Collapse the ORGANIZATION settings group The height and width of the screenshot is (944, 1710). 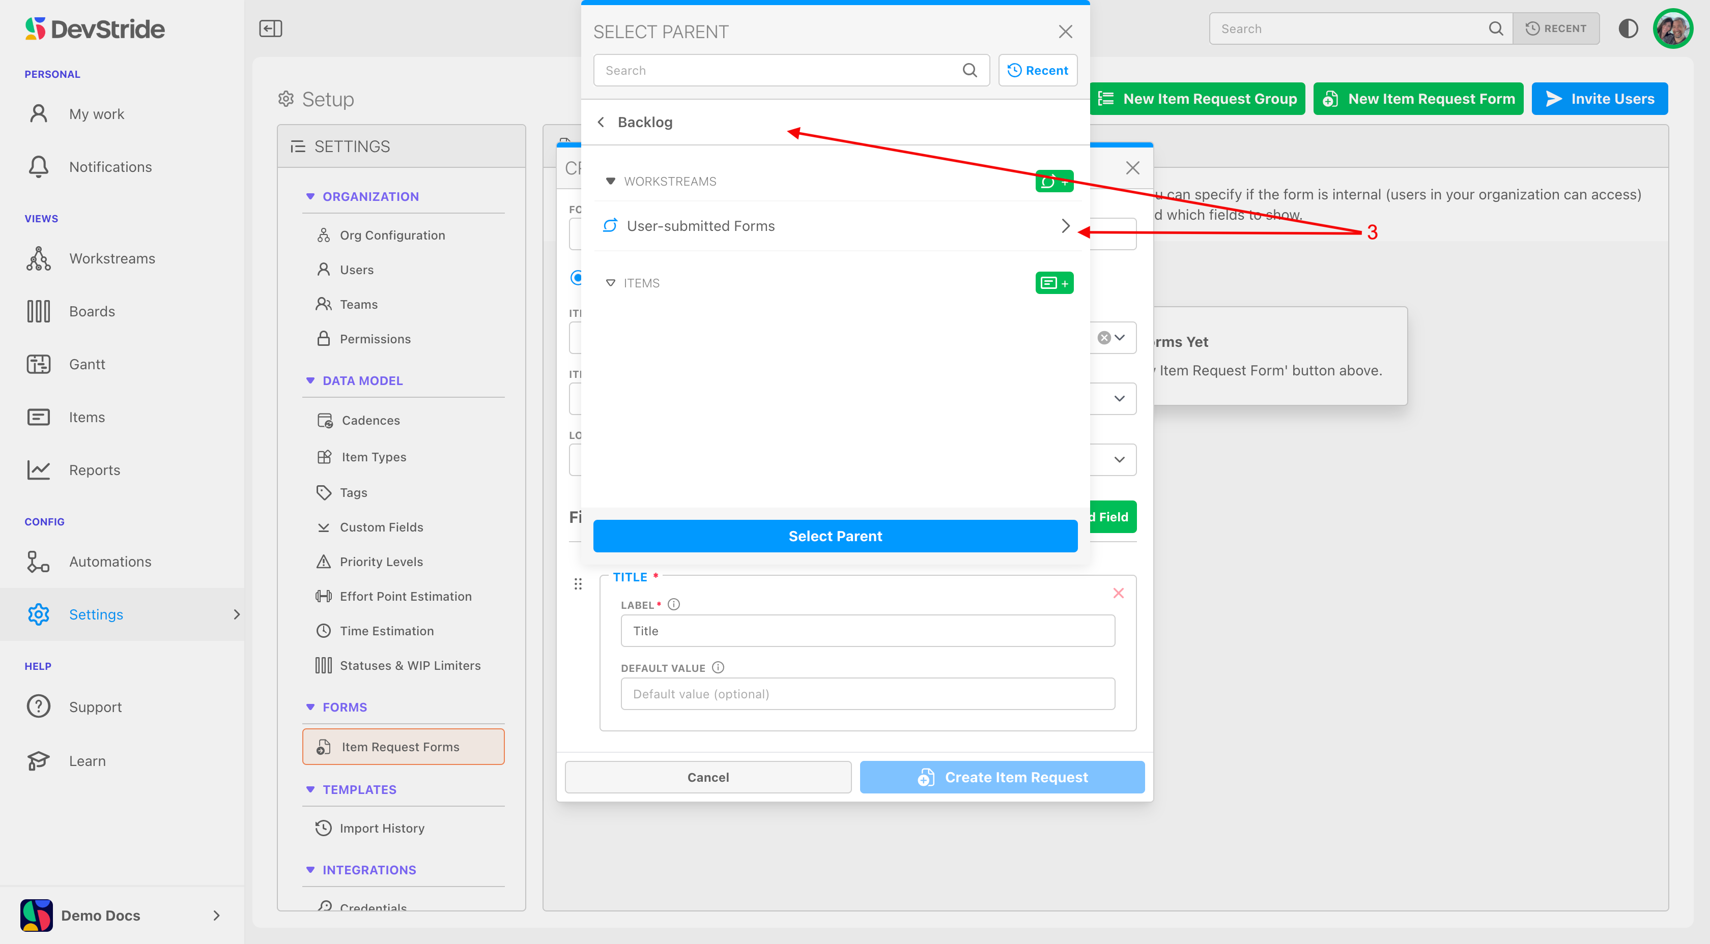pos(310,196)
